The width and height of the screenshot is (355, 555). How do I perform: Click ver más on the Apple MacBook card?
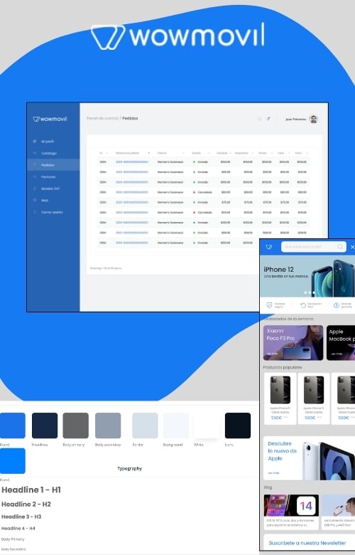pos(337,354)
